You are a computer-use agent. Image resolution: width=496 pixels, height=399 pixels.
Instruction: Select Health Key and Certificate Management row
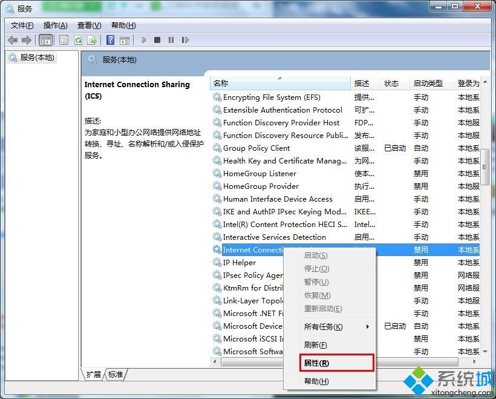tap(346, 160)
